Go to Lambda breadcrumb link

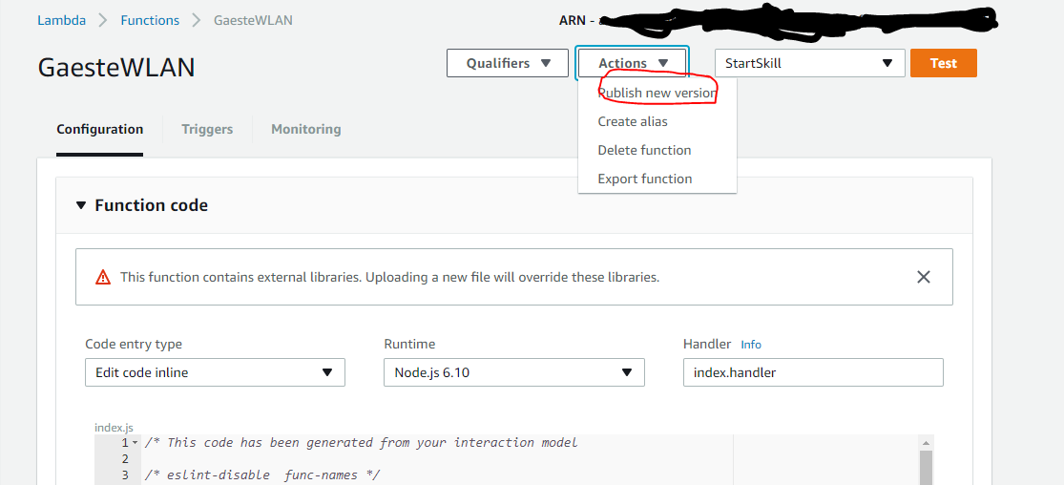(x=61, y=20)
